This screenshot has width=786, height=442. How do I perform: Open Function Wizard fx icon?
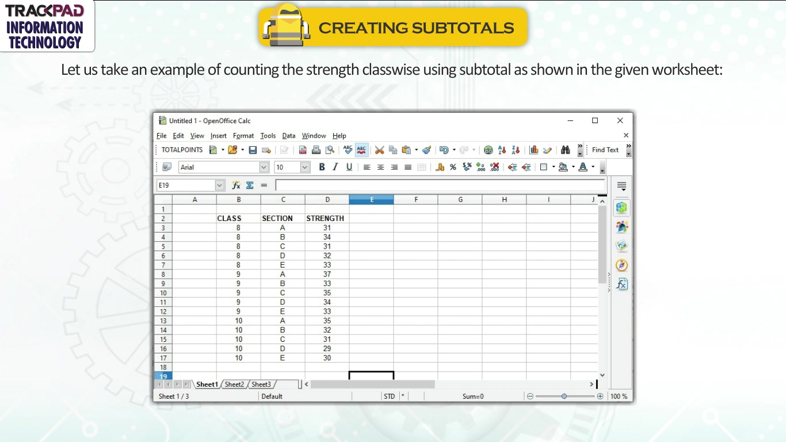pyautogui.click(x=236, y=185)
